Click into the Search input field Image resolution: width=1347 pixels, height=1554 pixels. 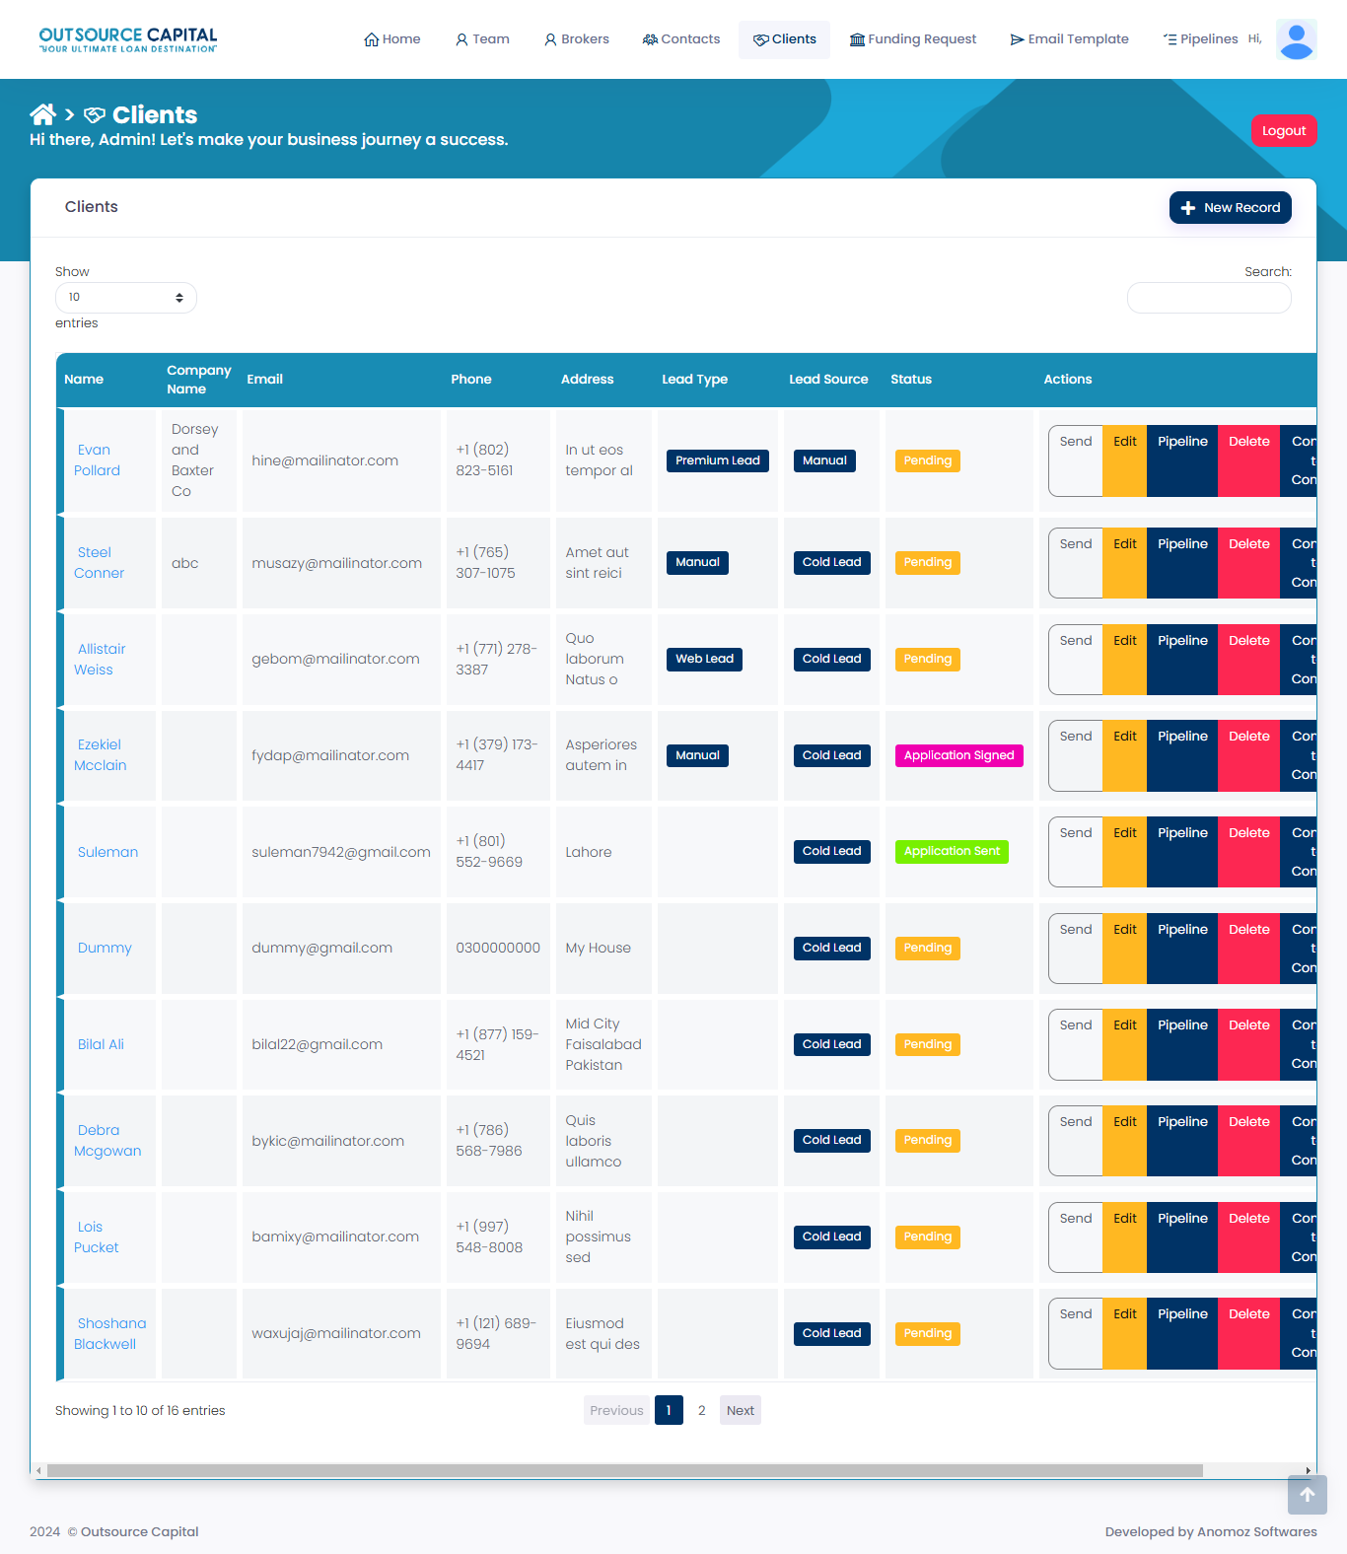click(x=1208, y=298)
